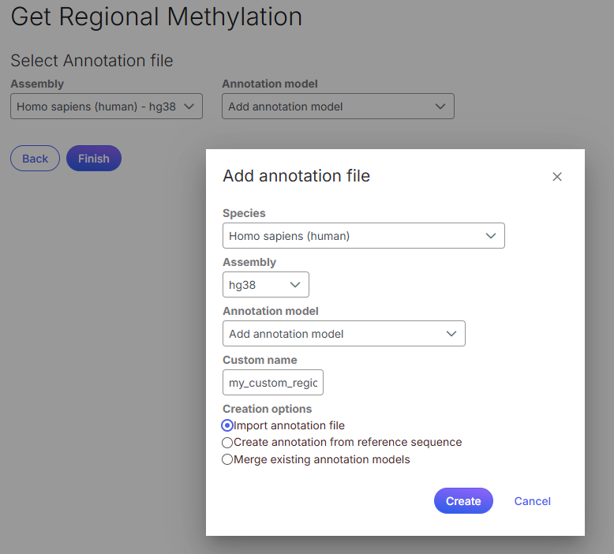614x554 pixels.
Task: Close the Add annotation file dialog
Action: coord(557,177)
